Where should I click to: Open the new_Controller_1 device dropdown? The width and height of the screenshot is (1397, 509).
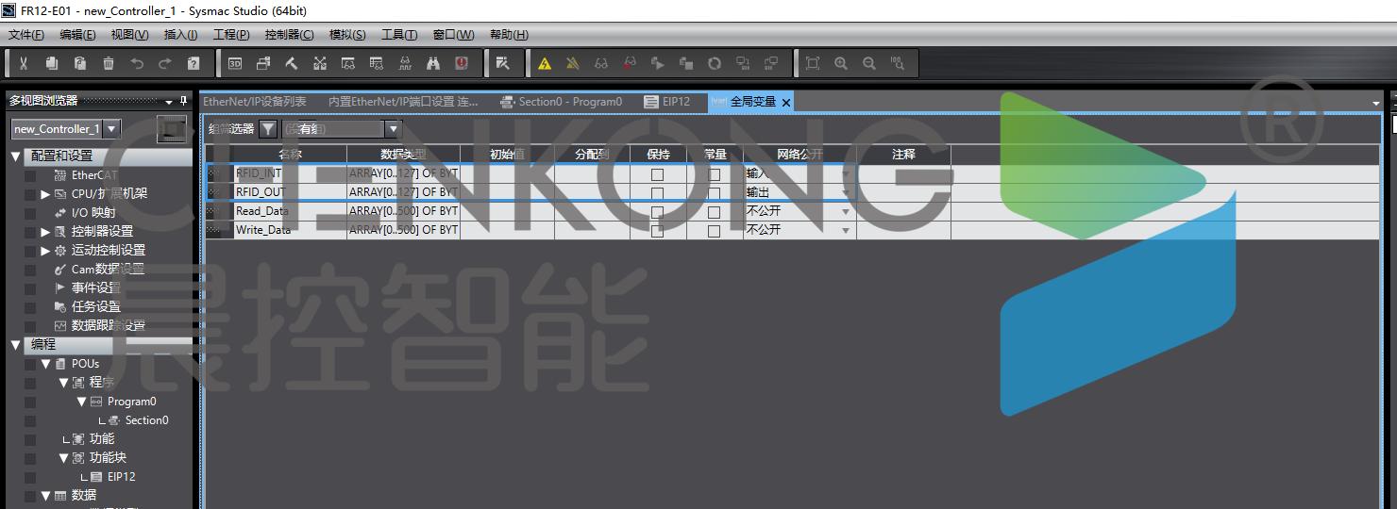(111, 129)
